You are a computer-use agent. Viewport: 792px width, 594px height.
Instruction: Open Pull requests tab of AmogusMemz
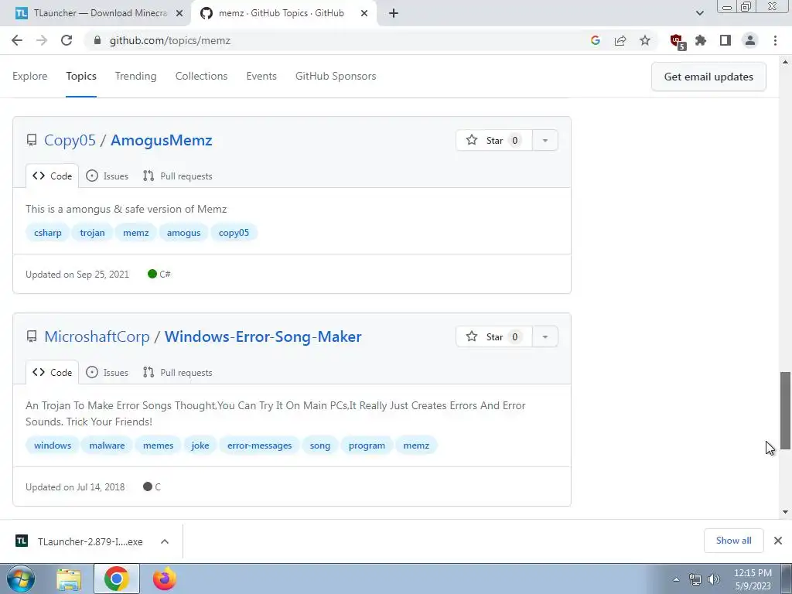177,176
